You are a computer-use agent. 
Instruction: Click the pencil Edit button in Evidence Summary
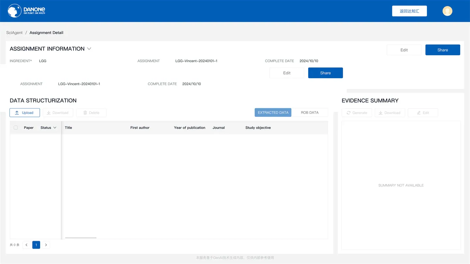pos(423,113)
